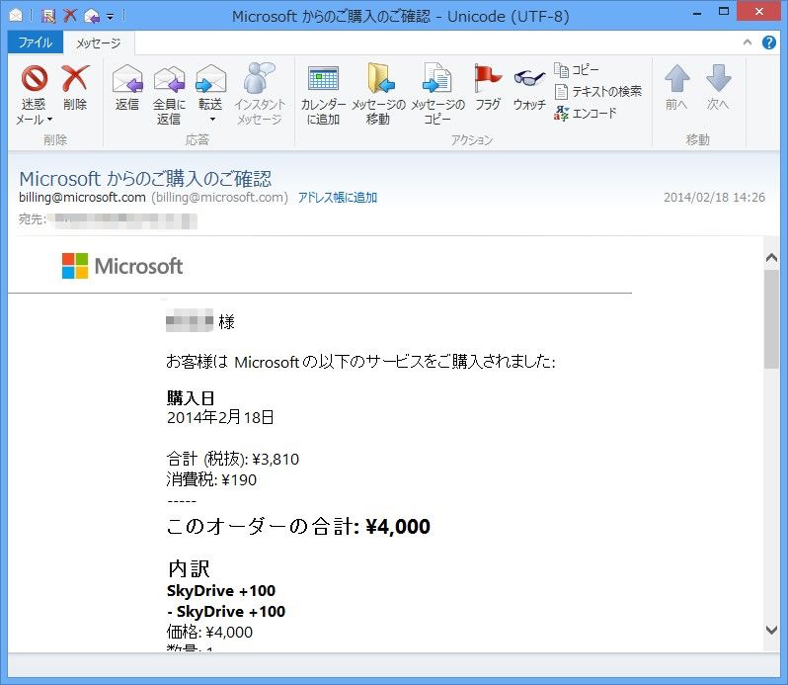This screenshot has height=685, width=788.
Task: Click the message body scrollbar thumb
Action: pyautogui.click(x=771, y=319)
